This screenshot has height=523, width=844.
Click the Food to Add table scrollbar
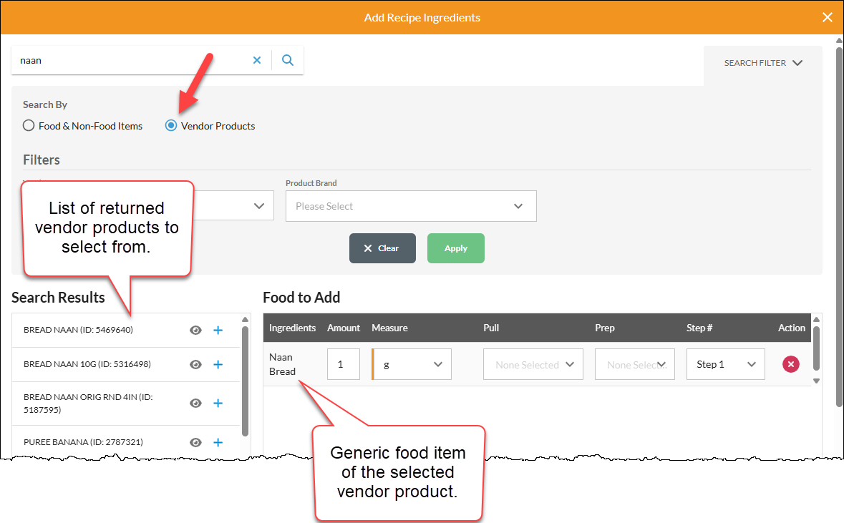(x=816, y=348)
